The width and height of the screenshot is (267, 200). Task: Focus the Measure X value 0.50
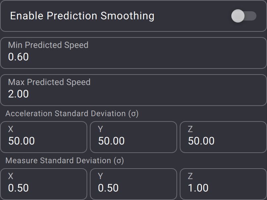click(19, 188)
